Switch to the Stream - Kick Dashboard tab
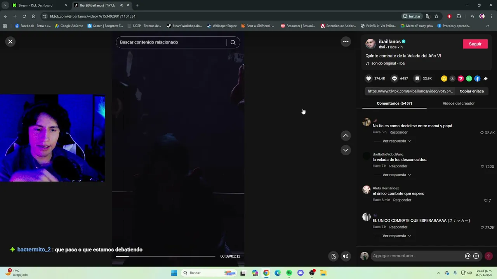The image size is (497, 279). [x=38, y=5]
